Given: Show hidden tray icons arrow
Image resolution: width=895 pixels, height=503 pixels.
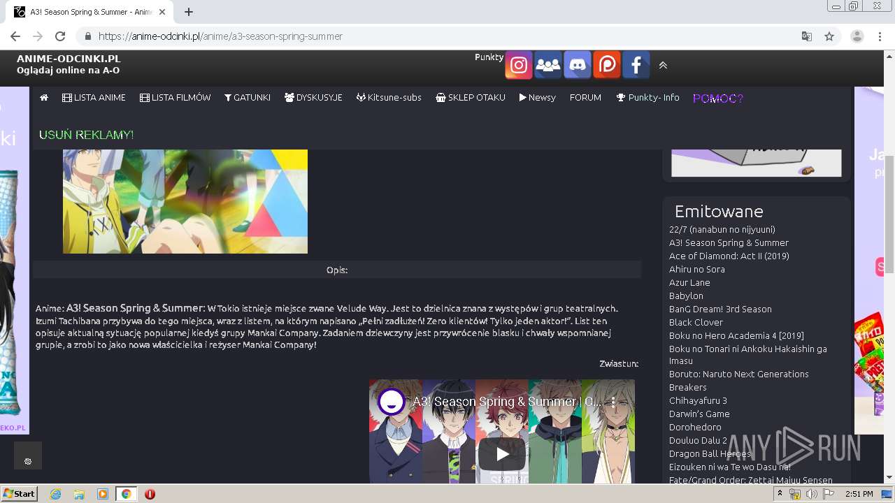Looking at the screenshot, I should pyautogui.click(x=780, y=494).
